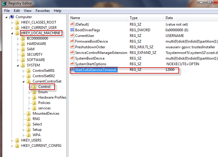Click the HKEY_CURRENT_USER folder icon

click(17, 28)
